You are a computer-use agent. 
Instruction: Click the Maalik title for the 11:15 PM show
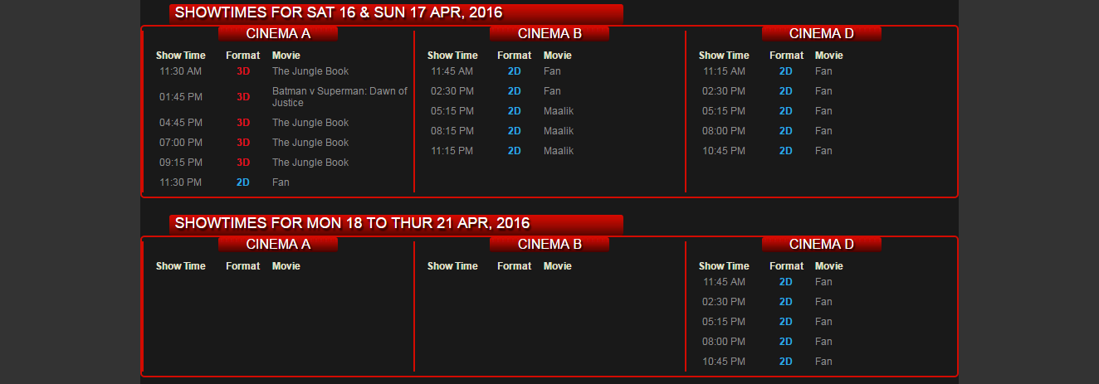pyautogui.click(x=559, y=151)
